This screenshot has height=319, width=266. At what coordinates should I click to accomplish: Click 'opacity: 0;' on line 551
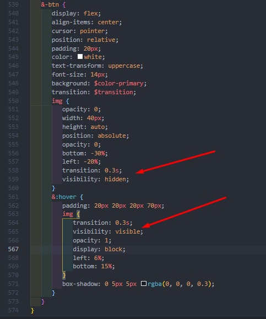[82, 110]
